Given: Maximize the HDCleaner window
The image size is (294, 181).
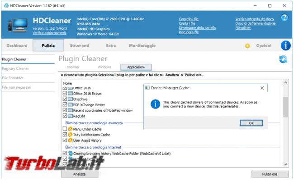Looking at the screenshot, I should (x=270, y=6).
